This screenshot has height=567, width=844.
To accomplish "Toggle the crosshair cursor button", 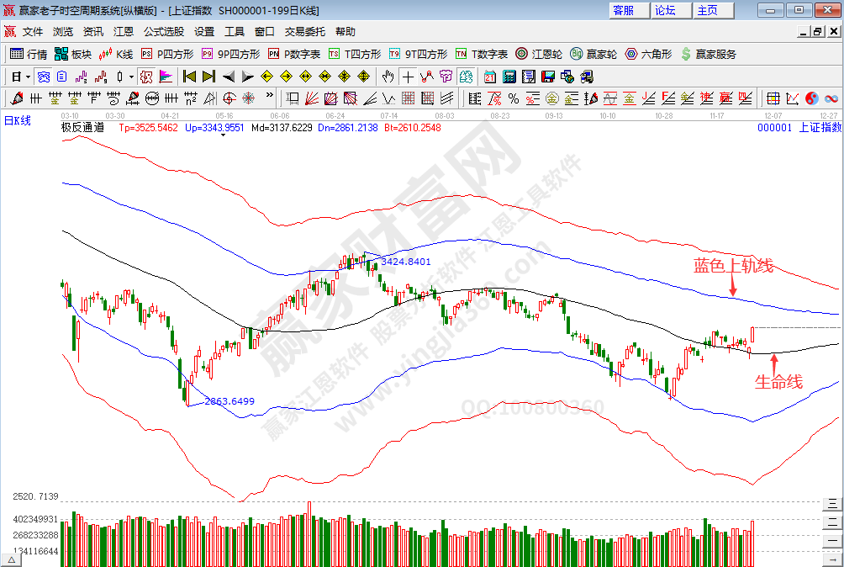I will pos(407,77).
